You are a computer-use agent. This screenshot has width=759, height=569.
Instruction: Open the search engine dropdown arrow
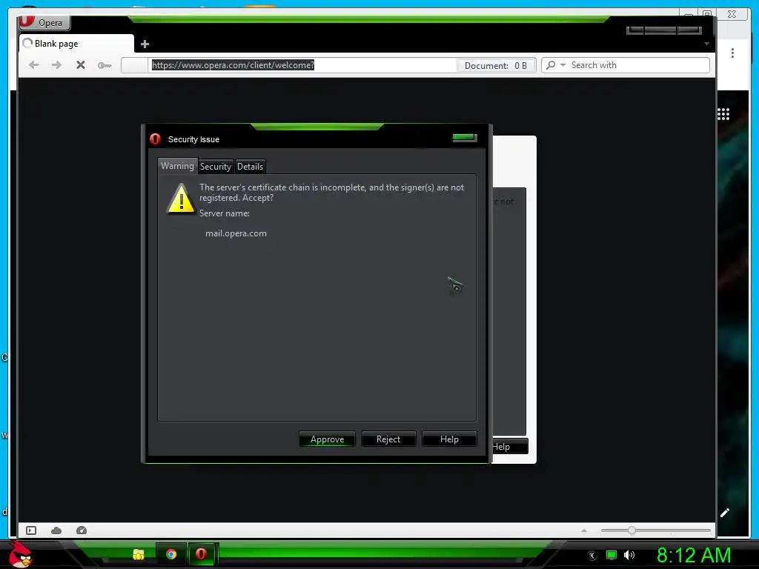click(x=563, y=65)
